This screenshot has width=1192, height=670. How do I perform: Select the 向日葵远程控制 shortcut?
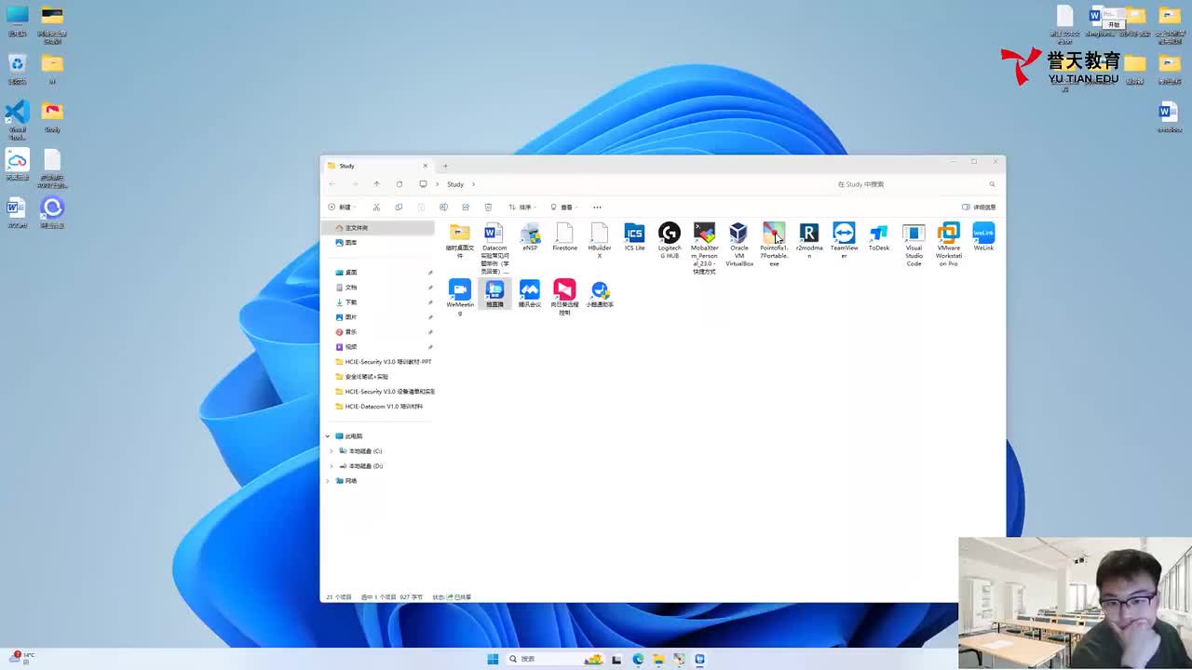click(x=564, y=297)
